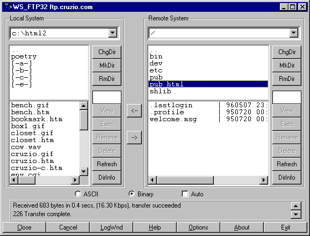Open the remote directory dropdown

[294, 33]
